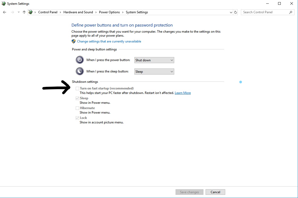Screen dimensions: 298x198
Task: Click the Cancel button
Action: point(215,192)
